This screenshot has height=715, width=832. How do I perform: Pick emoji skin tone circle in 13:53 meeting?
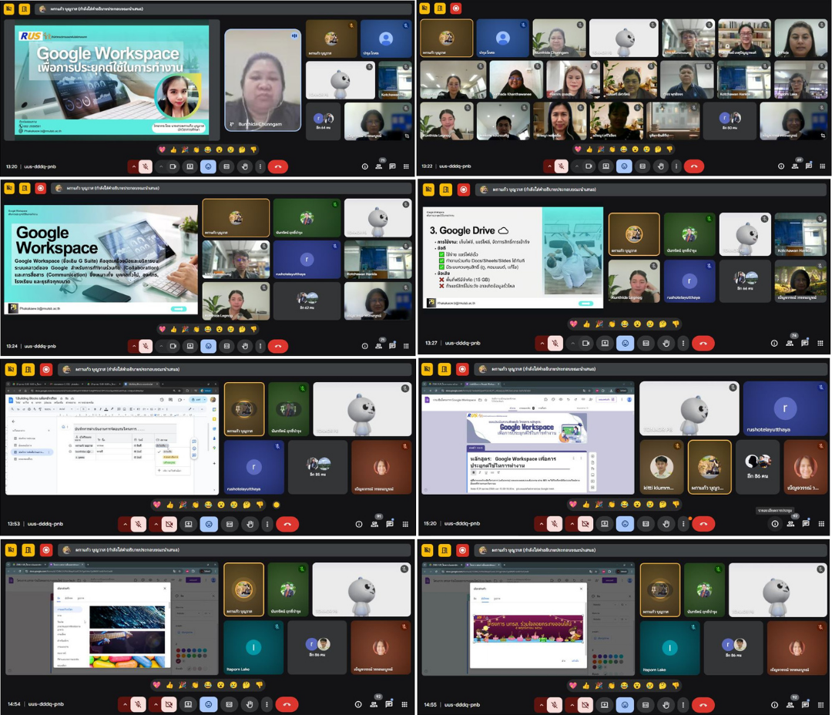click(277, 505)
